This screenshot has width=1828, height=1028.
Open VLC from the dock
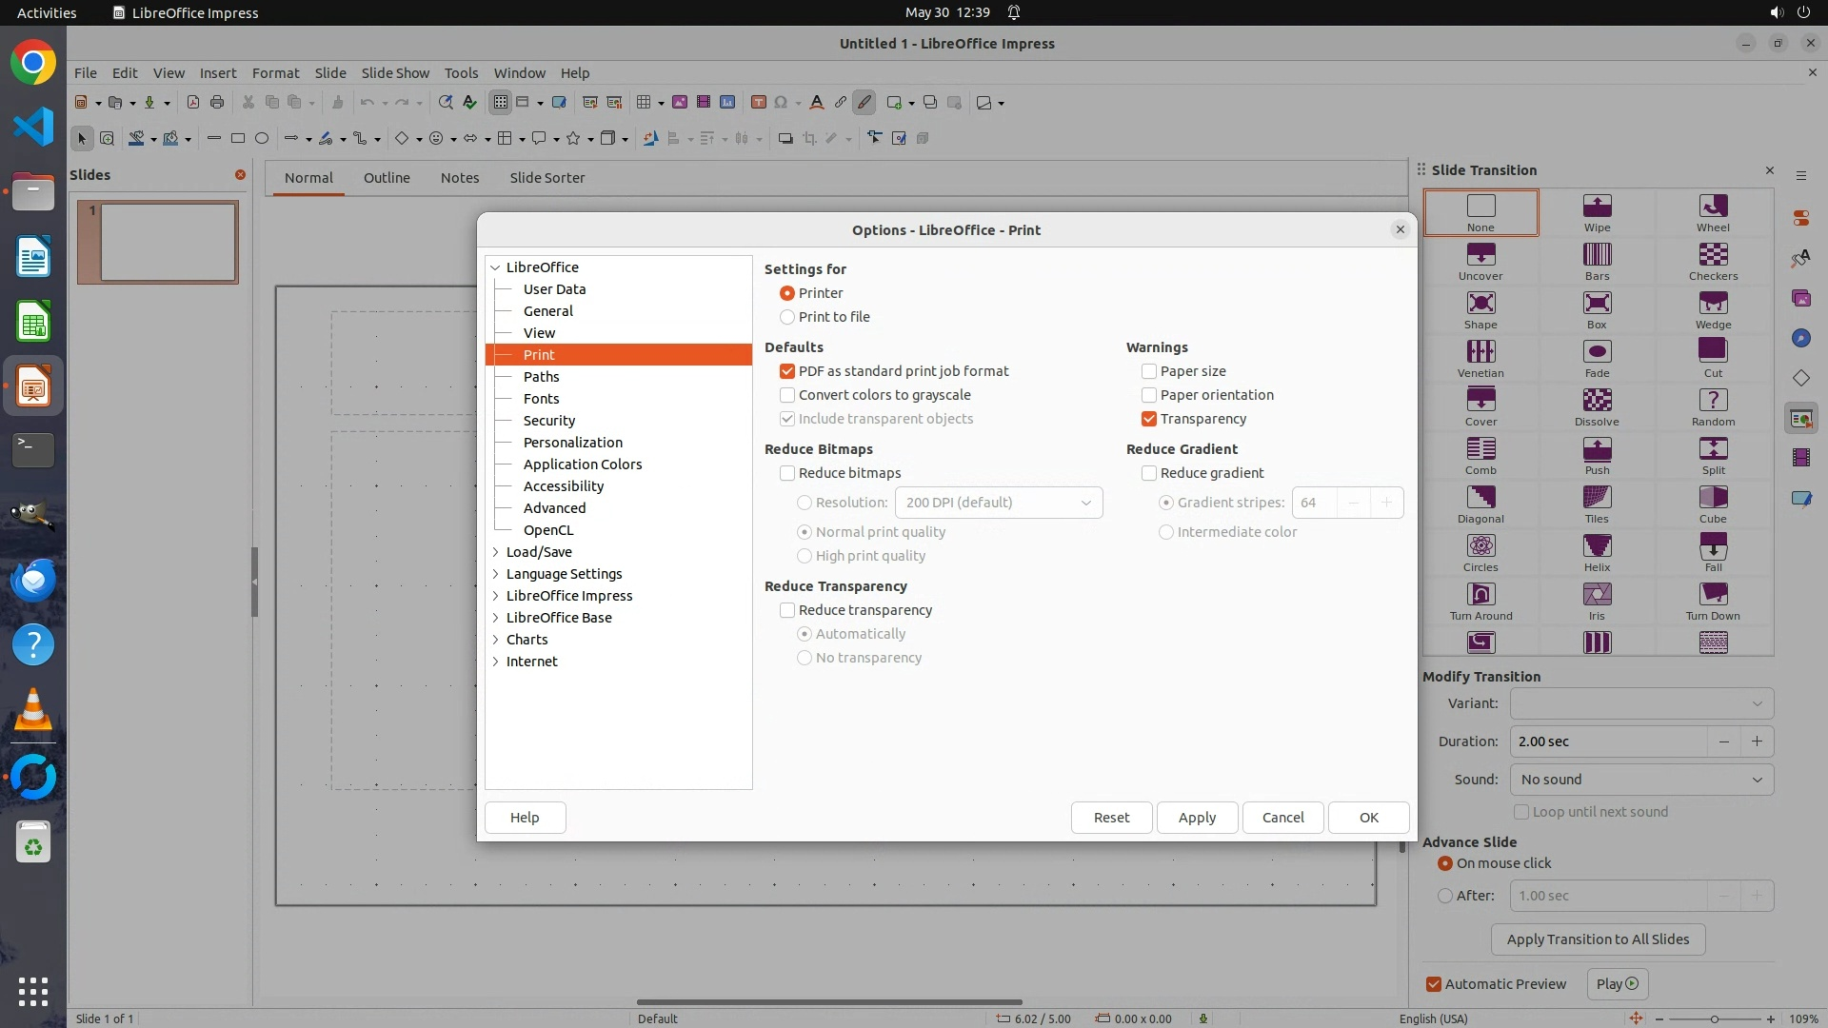pyautogui.click(x=33, y=710)
